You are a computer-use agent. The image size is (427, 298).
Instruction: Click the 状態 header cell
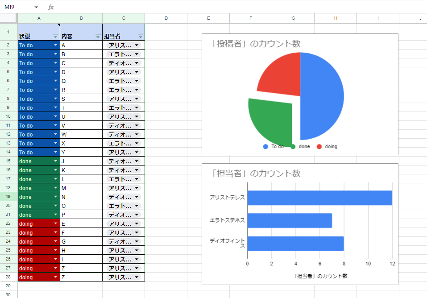coord(39,32)
